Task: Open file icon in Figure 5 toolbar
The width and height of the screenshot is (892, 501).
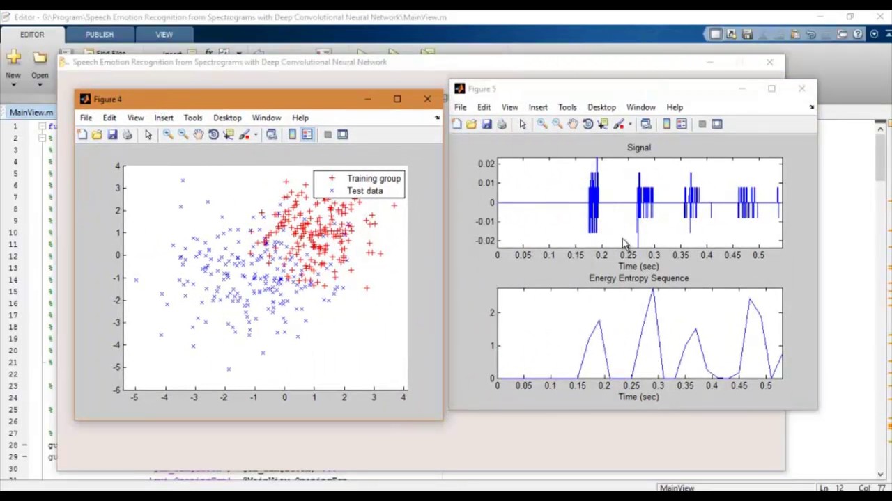Action: 471,124
